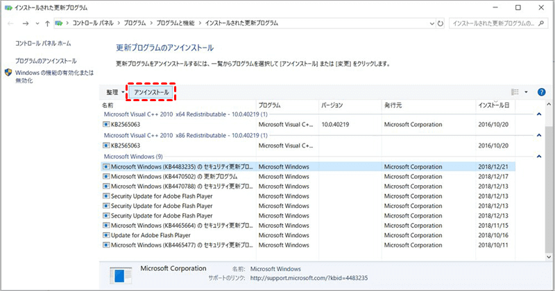Screen dimensions: 555x291
Task: Select プログラム breadcrumb segment
Action: coord(135,23)
